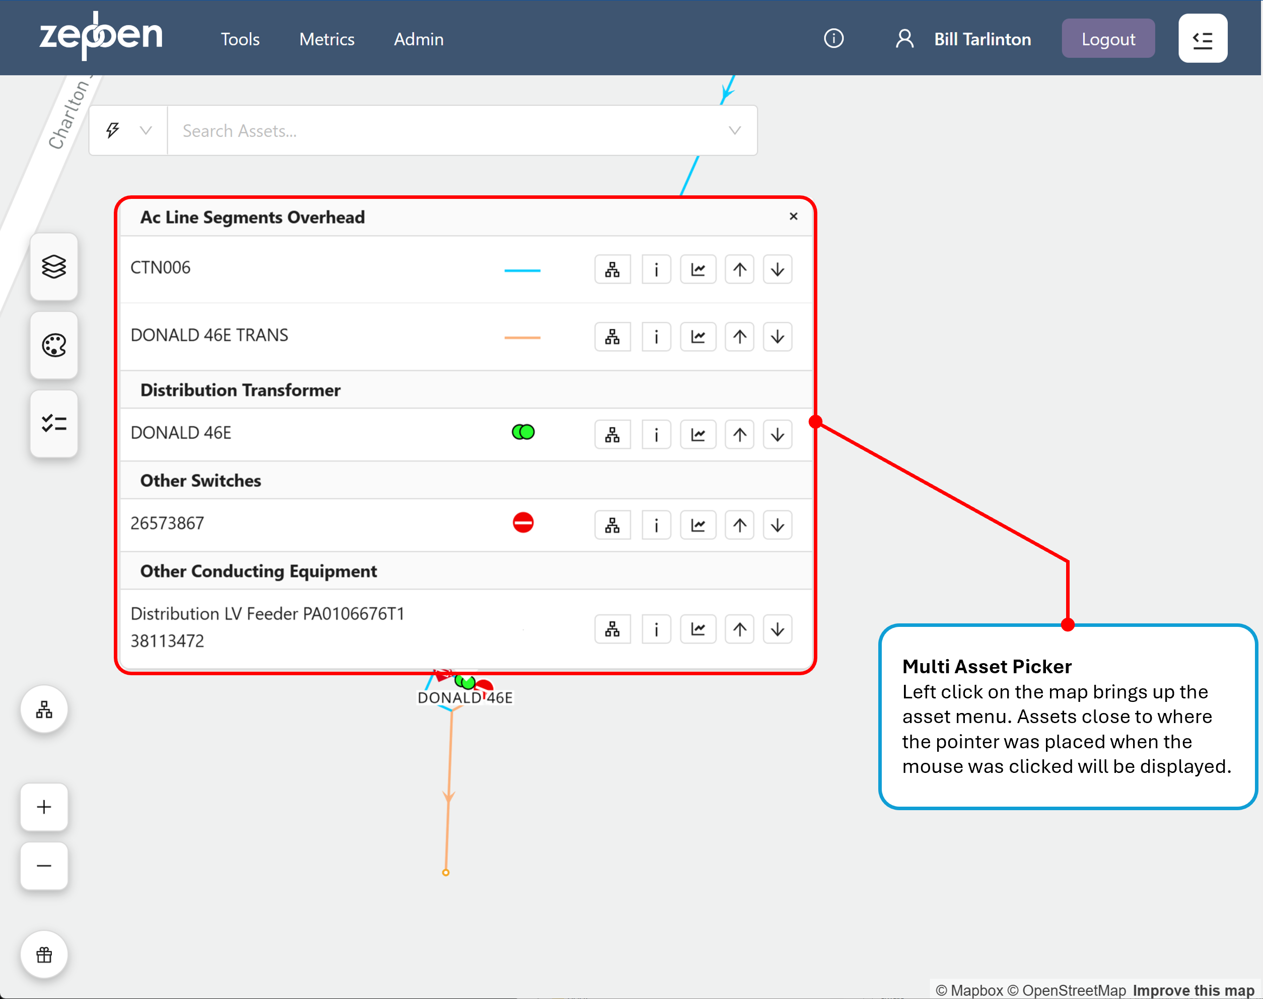This screenshot has width=1263, height=999.
Task: Click the round network hierarchy map button
Action: [44, 709]
